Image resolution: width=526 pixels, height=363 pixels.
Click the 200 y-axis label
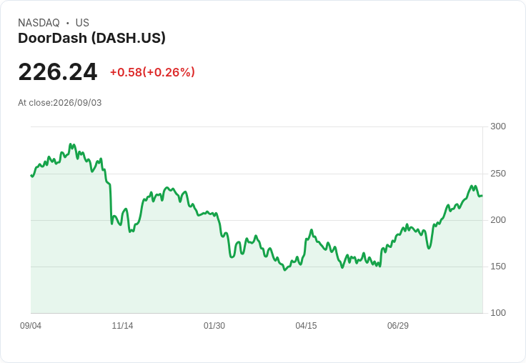coord(498,220)
